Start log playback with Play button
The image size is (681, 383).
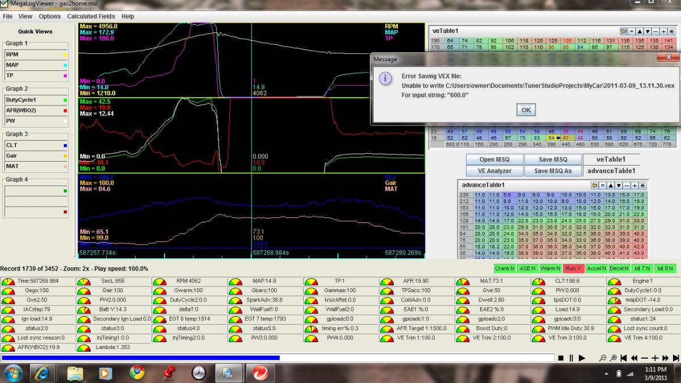pos(582,358)
